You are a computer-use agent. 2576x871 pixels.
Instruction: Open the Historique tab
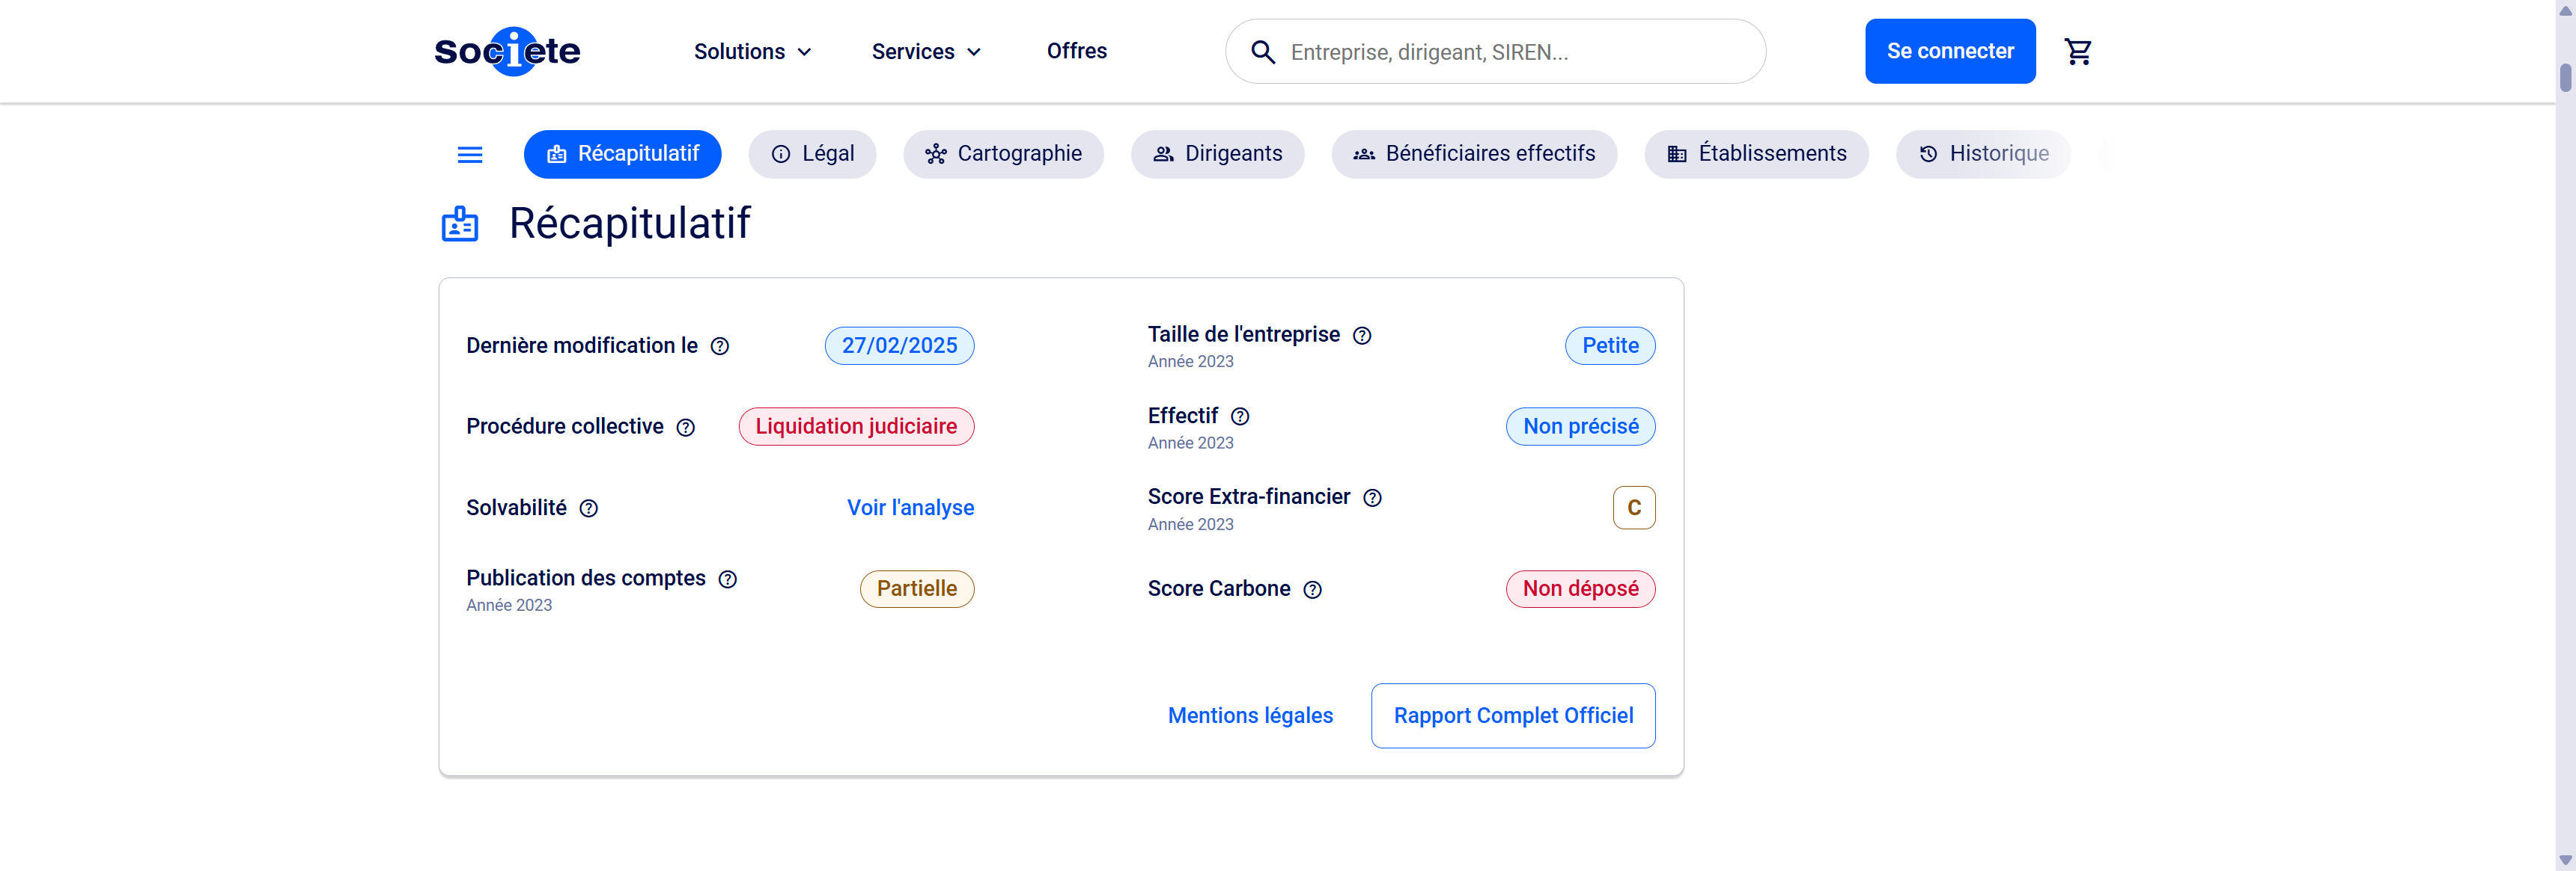[x=1983, y=154]
